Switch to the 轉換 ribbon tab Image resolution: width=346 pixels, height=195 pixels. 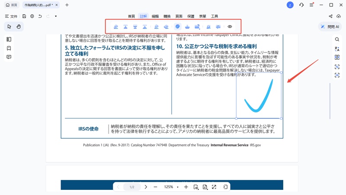point(167,16)
